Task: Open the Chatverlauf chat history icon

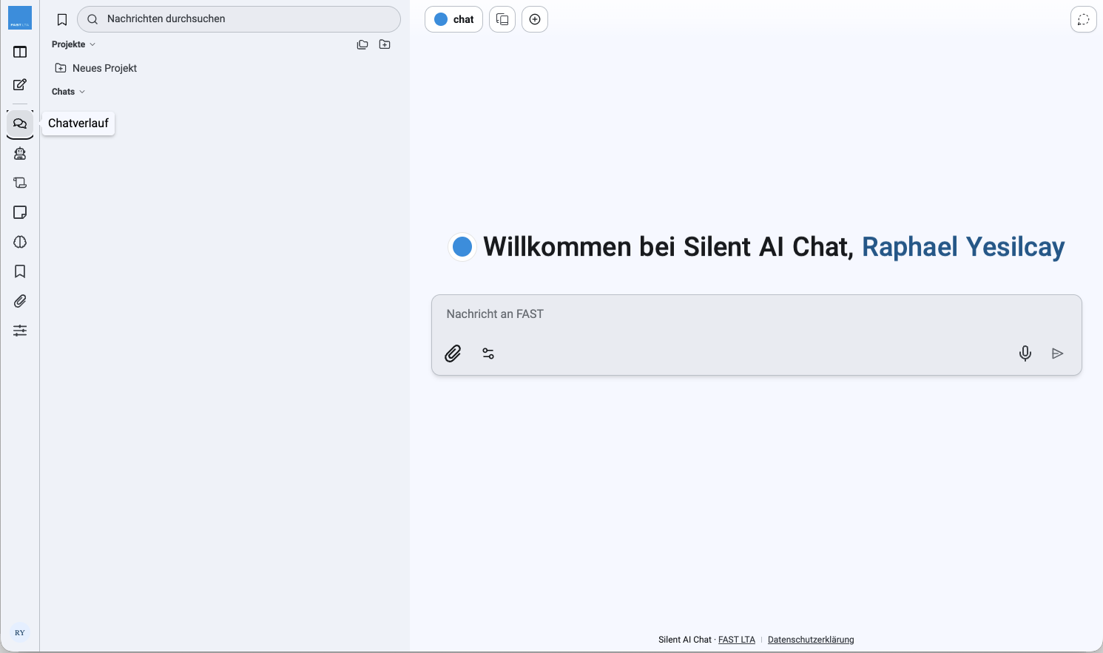Action: [20, 124]
